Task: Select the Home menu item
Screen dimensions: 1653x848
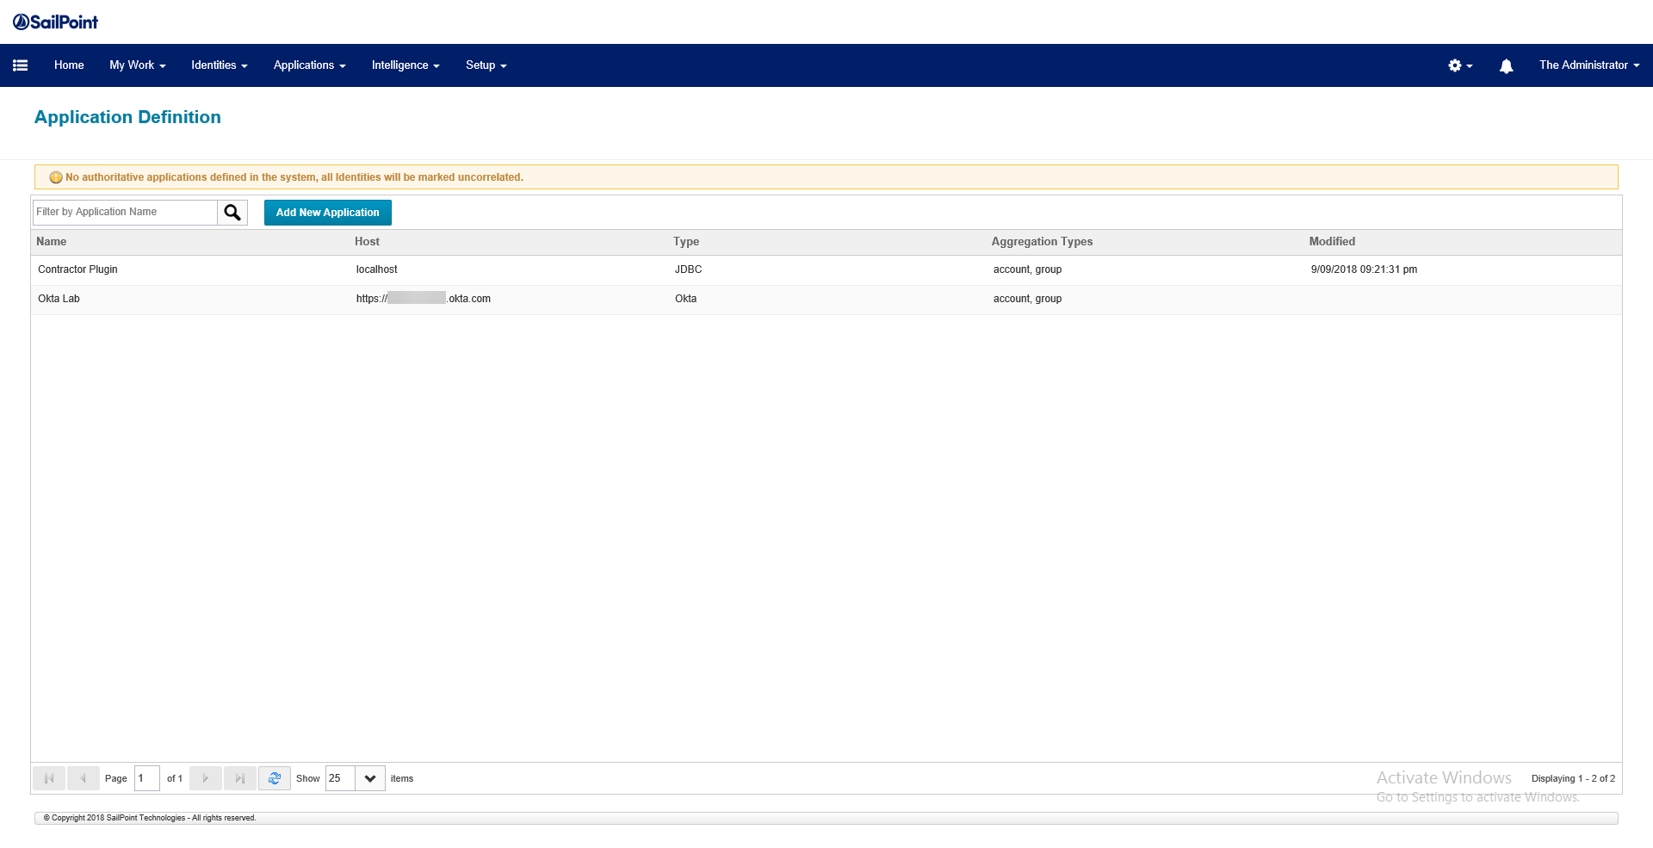Action: click(x=69, y=65)
